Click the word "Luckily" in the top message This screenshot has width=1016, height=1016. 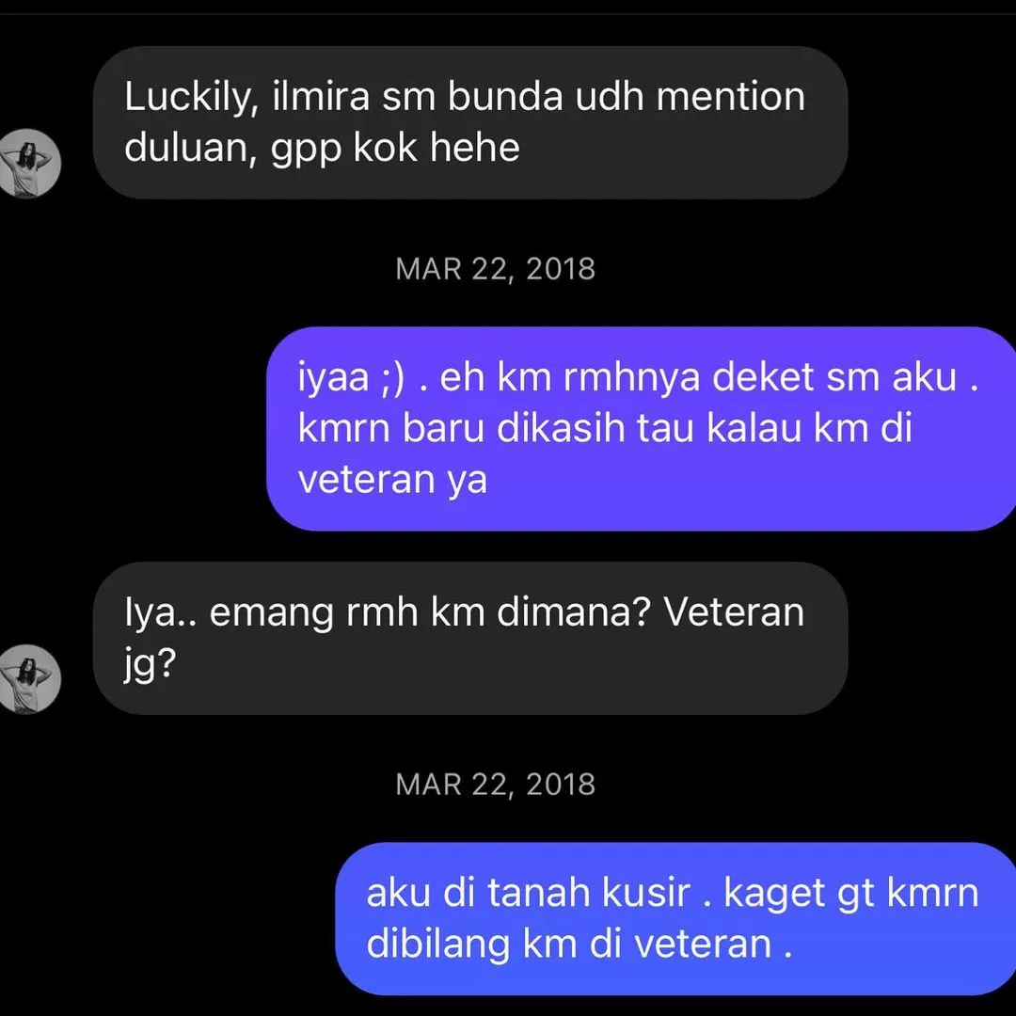click(x=188, y=97)
